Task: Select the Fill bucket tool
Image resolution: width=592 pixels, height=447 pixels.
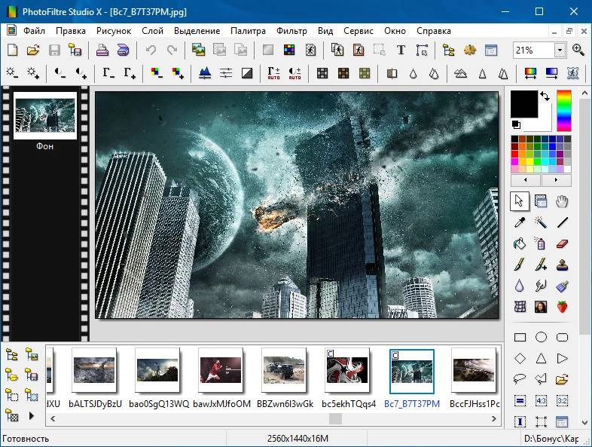Action: (520, 243)
